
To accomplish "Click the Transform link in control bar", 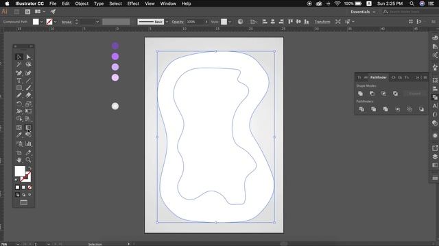I will pyautogui.click(x=322, y=22).
